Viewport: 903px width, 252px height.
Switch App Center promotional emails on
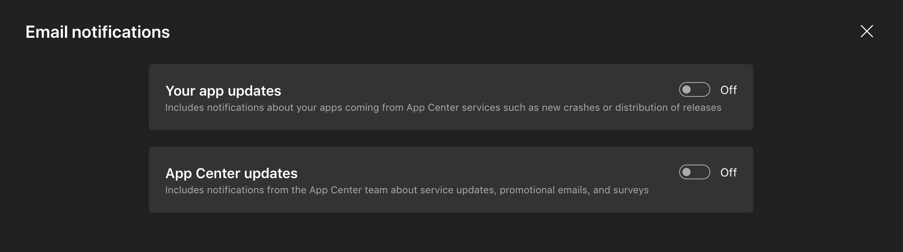(x=694, y=172)
